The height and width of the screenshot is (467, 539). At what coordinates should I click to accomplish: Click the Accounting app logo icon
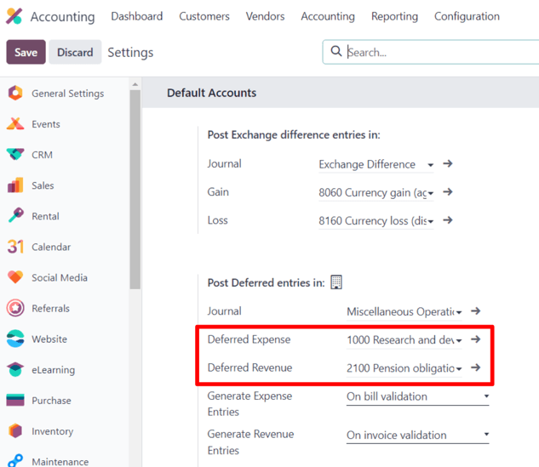[x=14, y=16]
